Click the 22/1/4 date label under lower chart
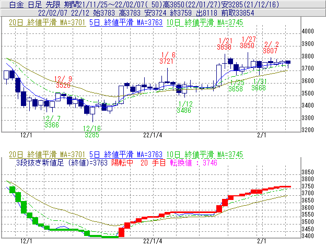326x248 pixels. 153,241
